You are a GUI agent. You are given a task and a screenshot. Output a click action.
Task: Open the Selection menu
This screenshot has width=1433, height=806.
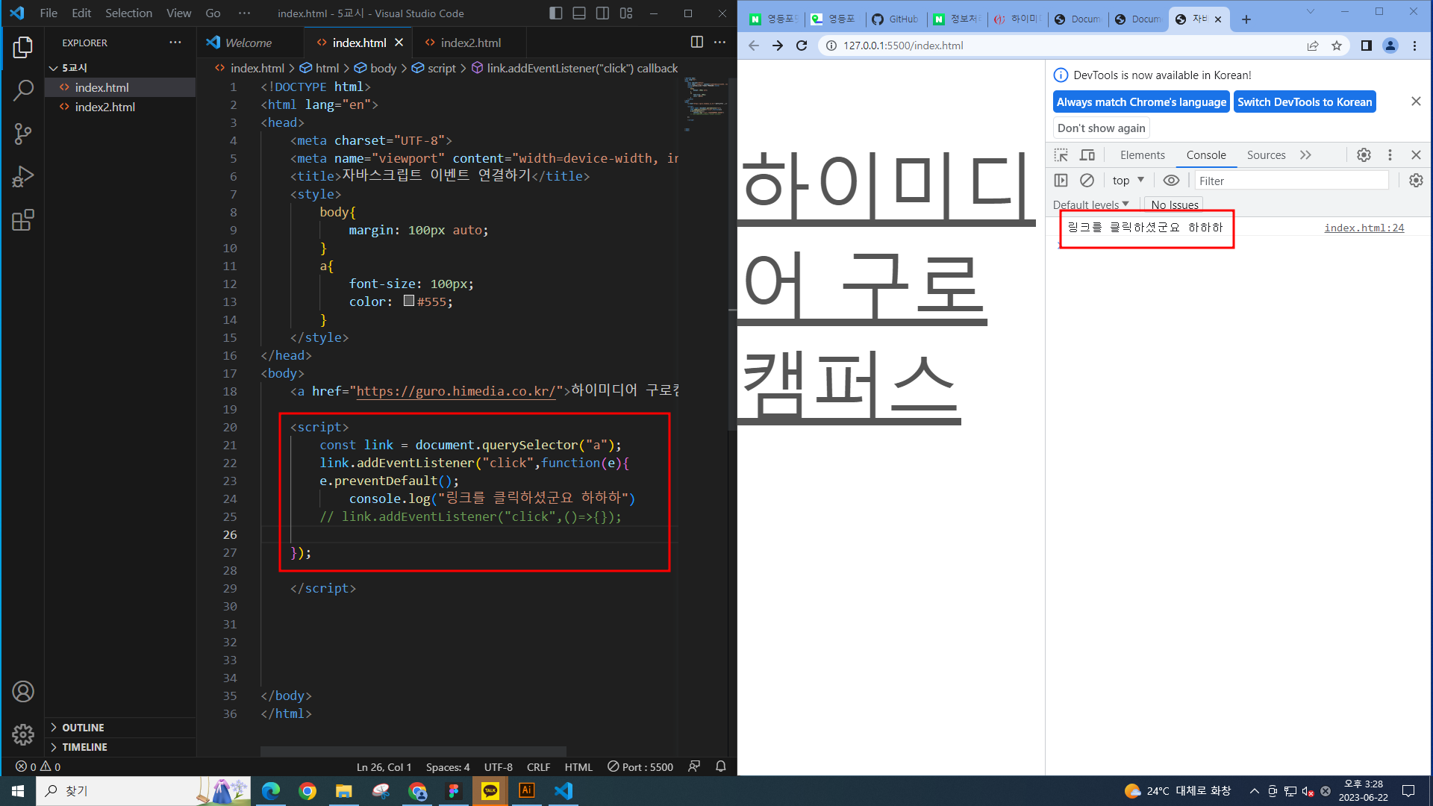128,13
